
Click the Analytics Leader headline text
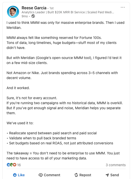(x=68, y=12)
